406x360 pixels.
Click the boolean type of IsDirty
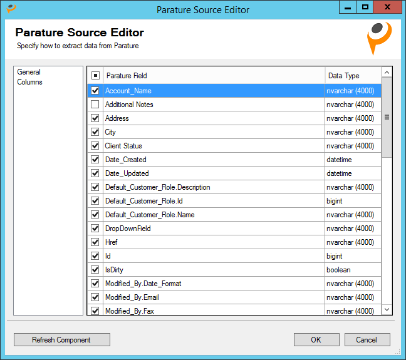(x=353, y=270)
